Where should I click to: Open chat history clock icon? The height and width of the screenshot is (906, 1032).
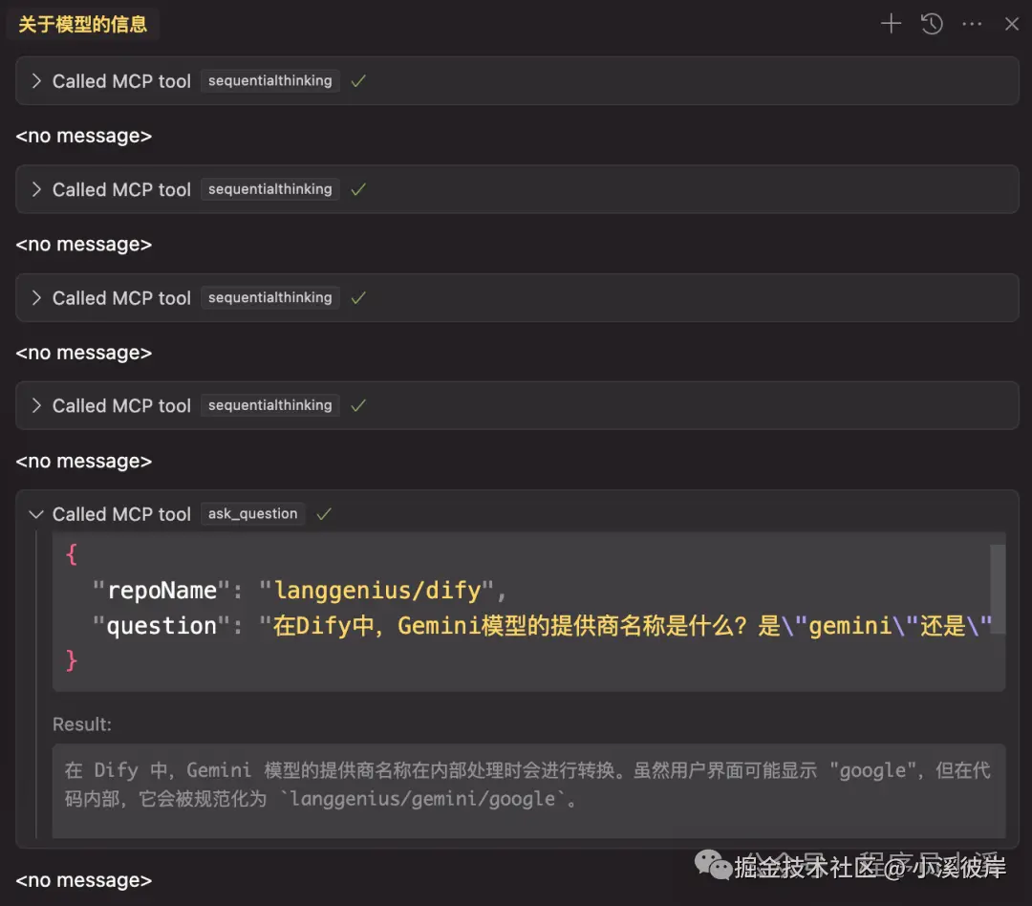[932, 24]
